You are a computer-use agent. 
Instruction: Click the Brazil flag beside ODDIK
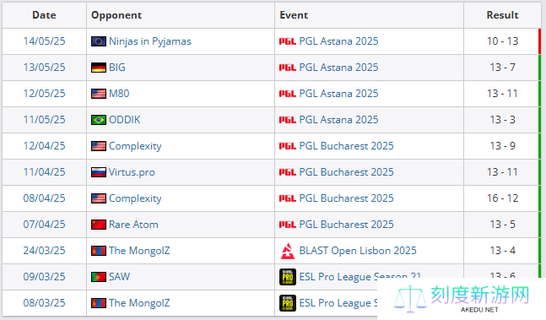pos(99,120)
